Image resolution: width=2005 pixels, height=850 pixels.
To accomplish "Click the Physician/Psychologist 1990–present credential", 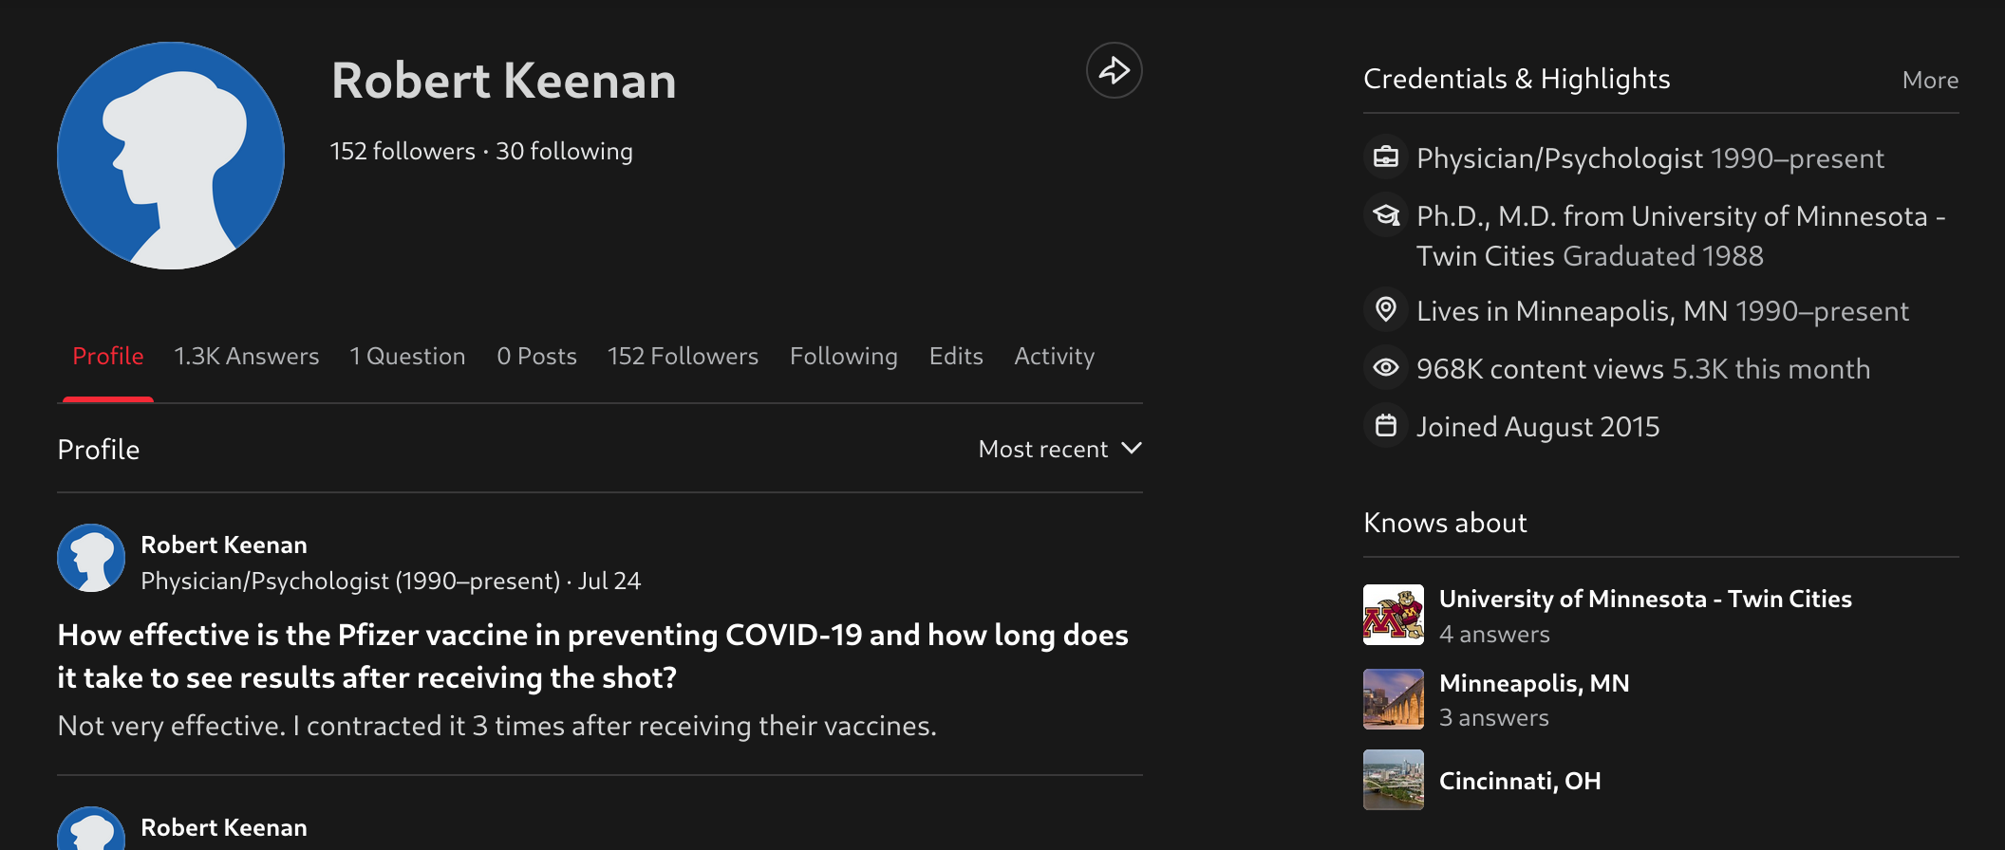I will (1650, 158).
